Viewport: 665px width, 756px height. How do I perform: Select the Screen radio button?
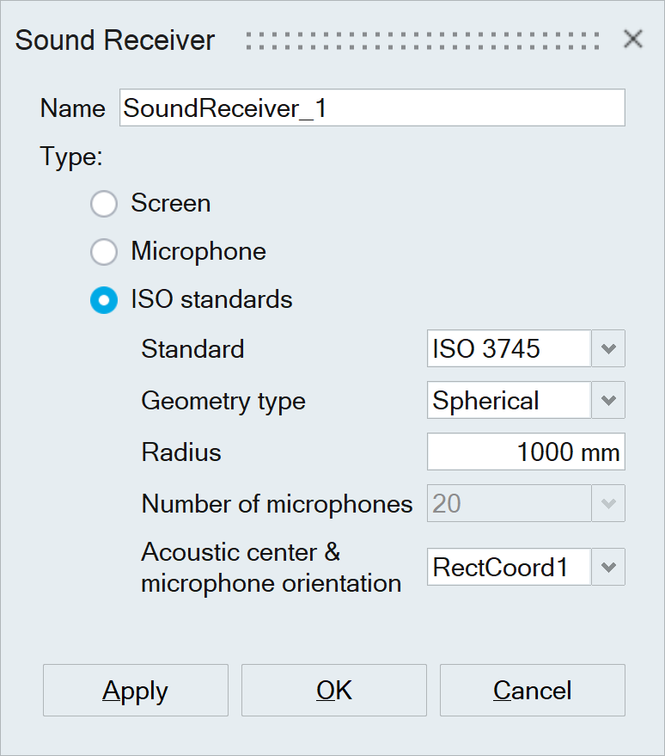tap(104, 204)
